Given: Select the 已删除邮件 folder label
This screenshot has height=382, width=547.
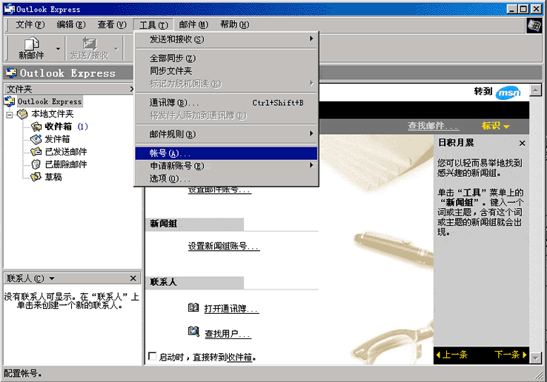Looking at the screenshot, I should [x=66, y=164].
